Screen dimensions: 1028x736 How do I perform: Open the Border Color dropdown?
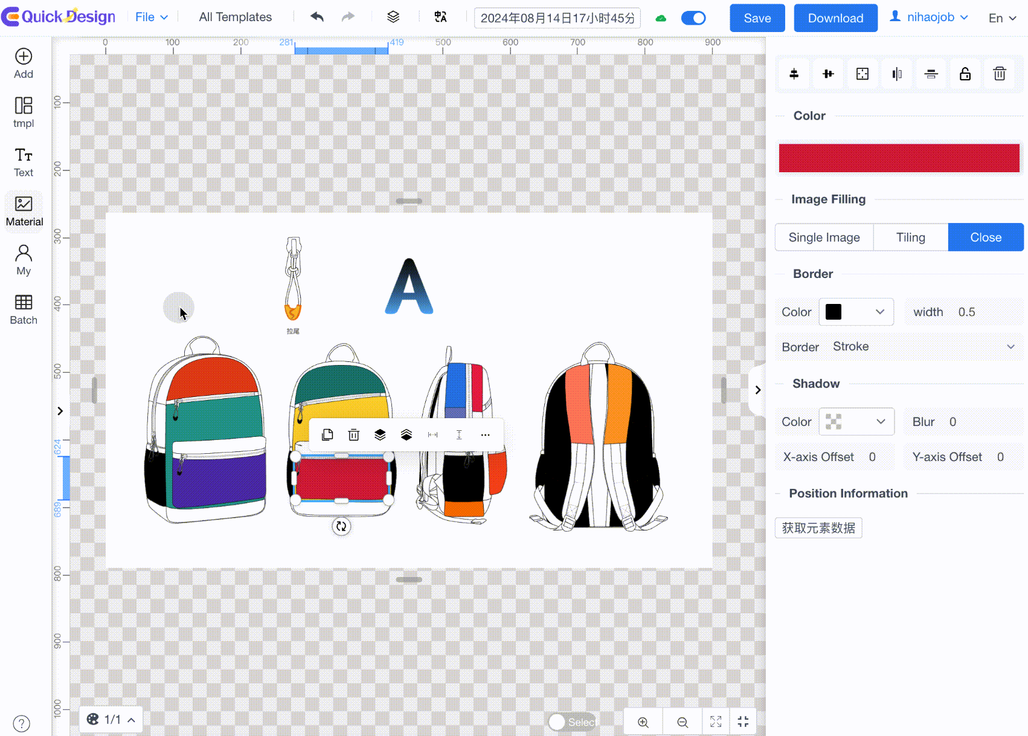[856, 312]
